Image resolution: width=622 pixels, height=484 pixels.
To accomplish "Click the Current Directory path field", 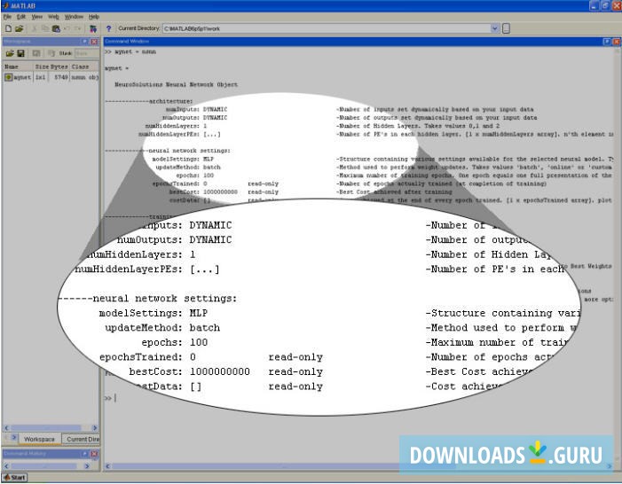I will [x=327, y=28].
